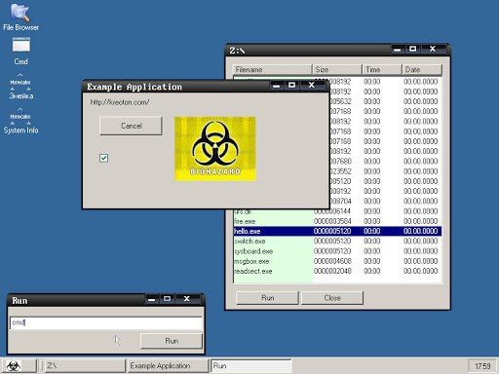Click Close button in the Z:\ window
The width and height of the screenshot is (499, 374).
click(x=332, y=298)
